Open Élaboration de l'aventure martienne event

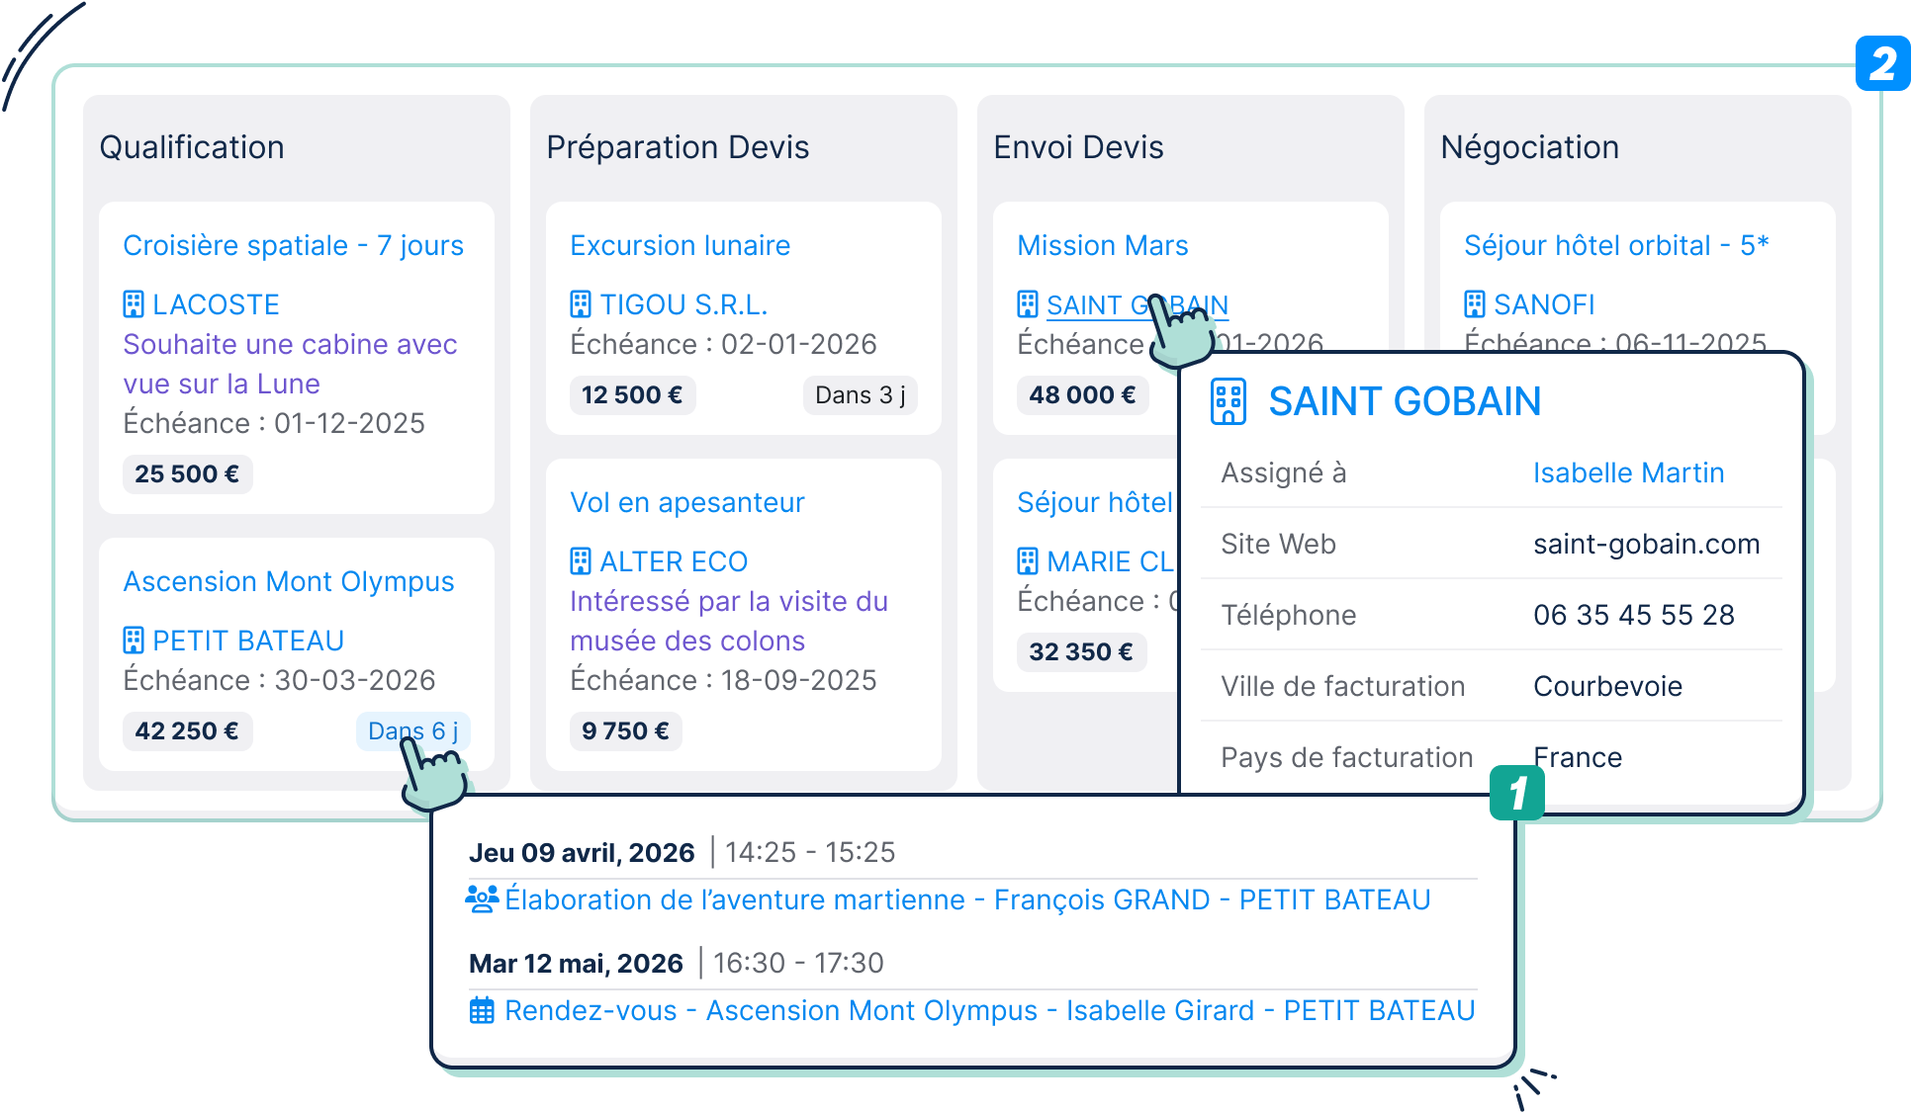(967, 899)
